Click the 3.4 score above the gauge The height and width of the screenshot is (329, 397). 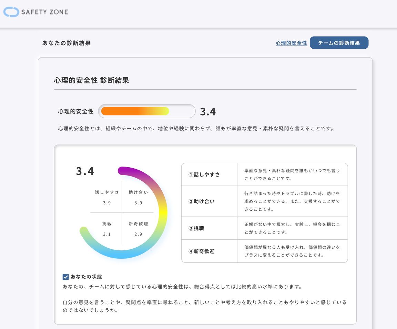(x=85, y=171)
